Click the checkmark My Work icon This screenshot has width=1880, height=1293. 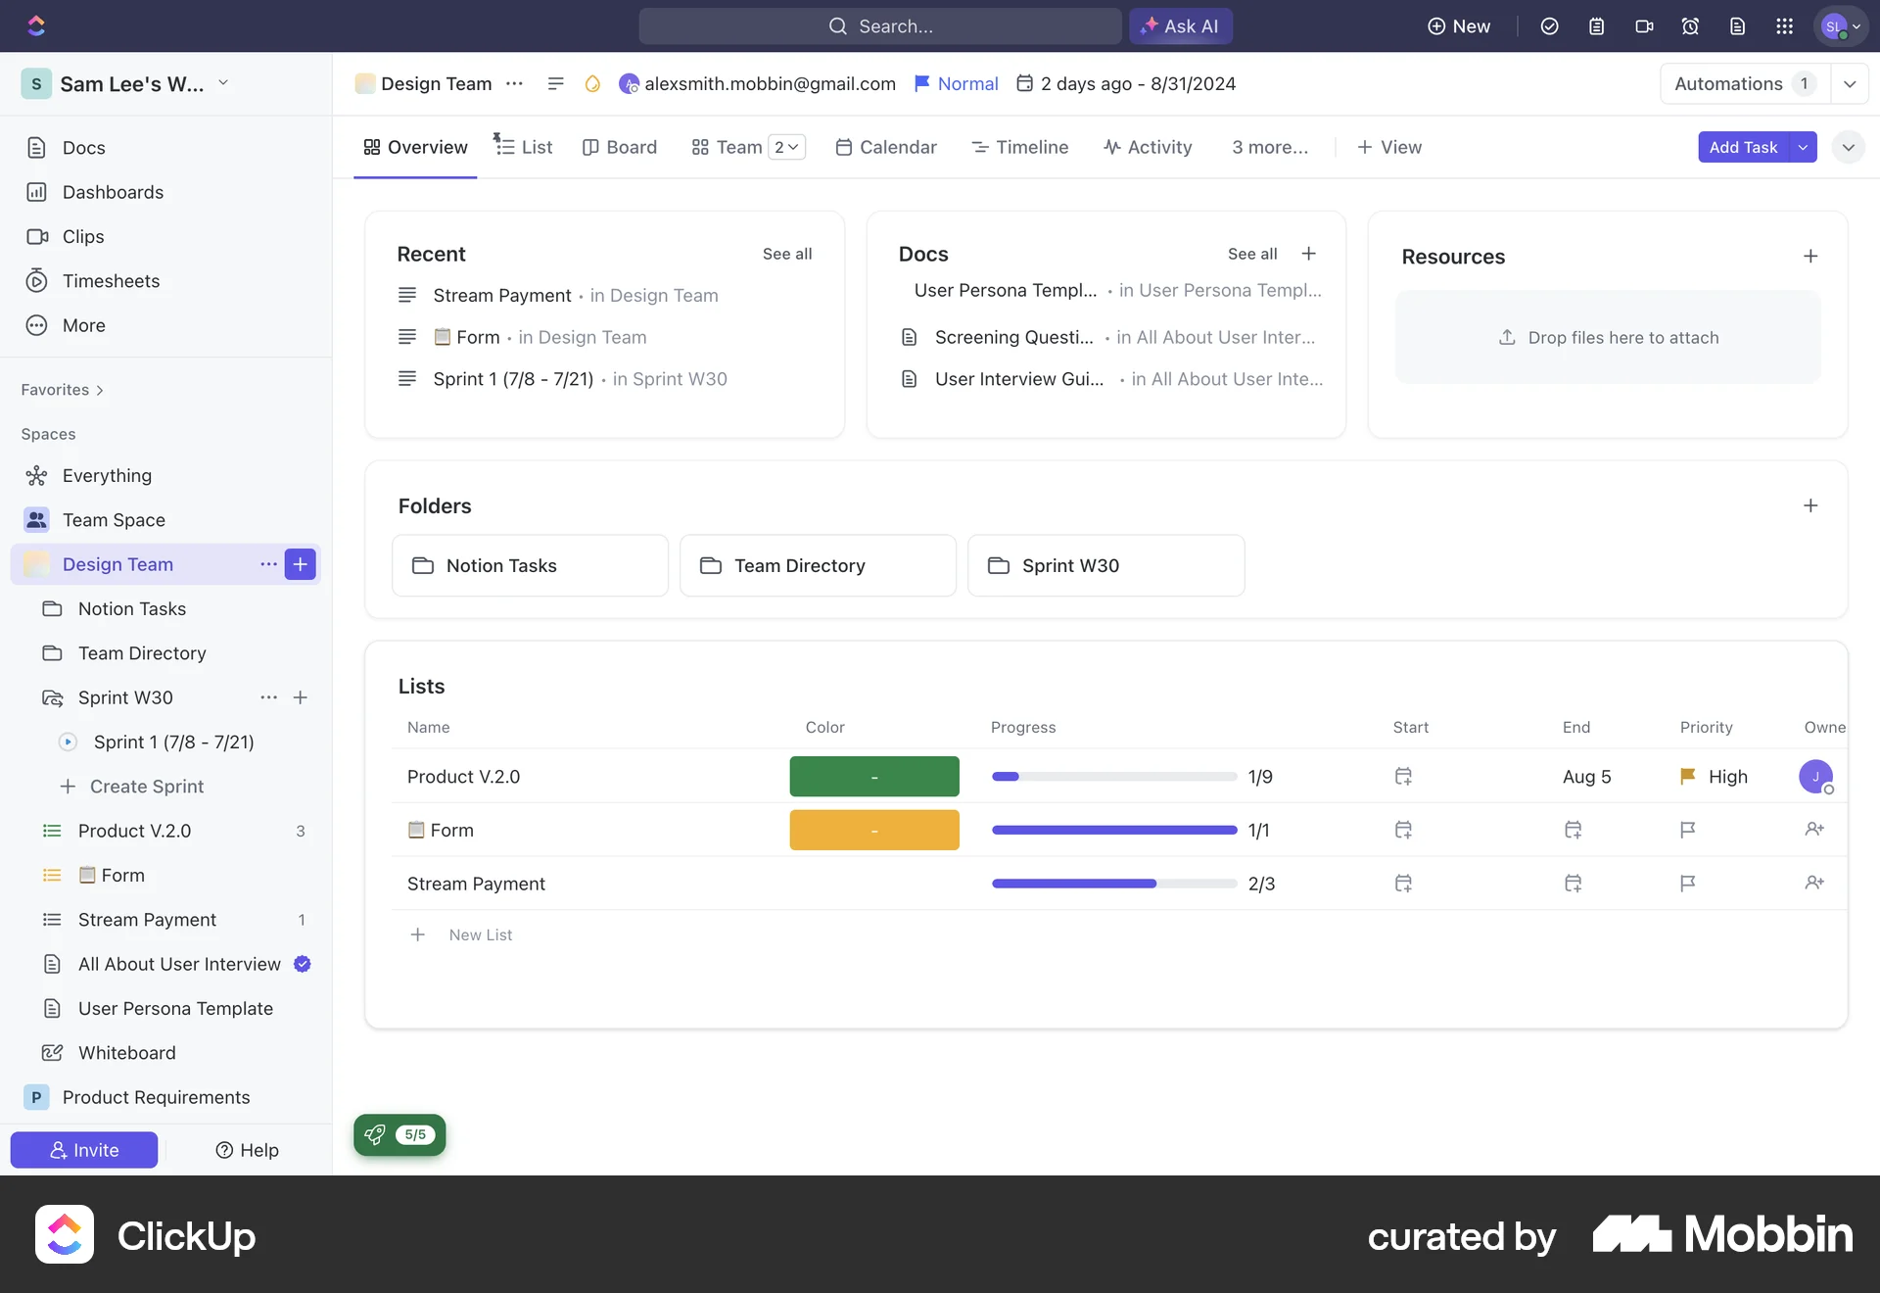click(1549, 26)
